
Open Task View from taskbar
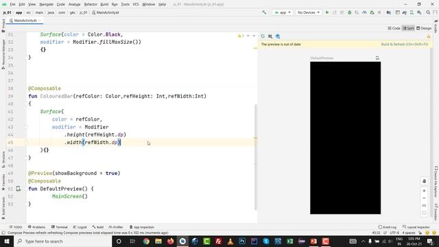(x=132, y=241)
